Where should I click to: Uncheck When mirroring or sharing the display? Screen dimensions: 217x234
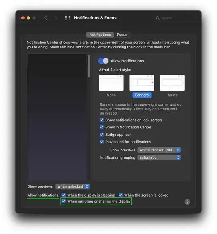[x=63, y=201]
